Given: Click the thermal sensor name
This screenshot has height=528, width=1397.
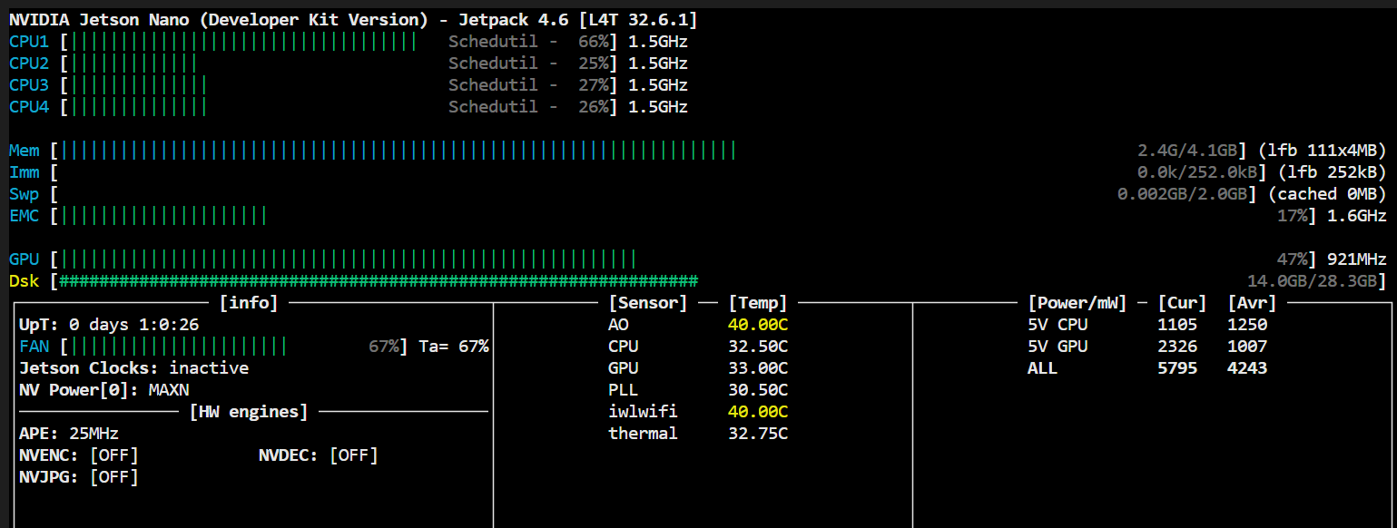Looking at the screenshot, I should [643, 434].
